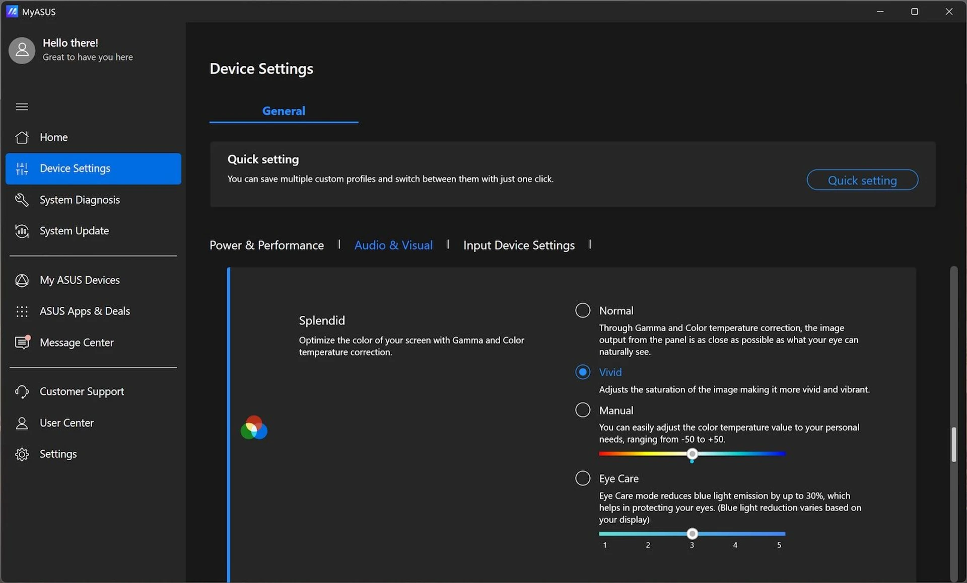Select the Manual color temperature mode
The height and width of the screenshot is (583, 967).
(583, 410)
